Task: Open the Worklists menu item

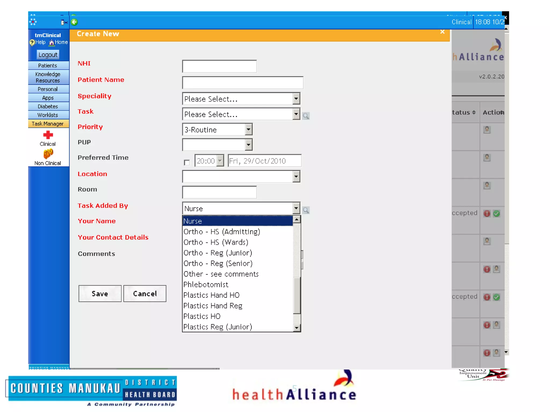Action: tap(48, 115)
